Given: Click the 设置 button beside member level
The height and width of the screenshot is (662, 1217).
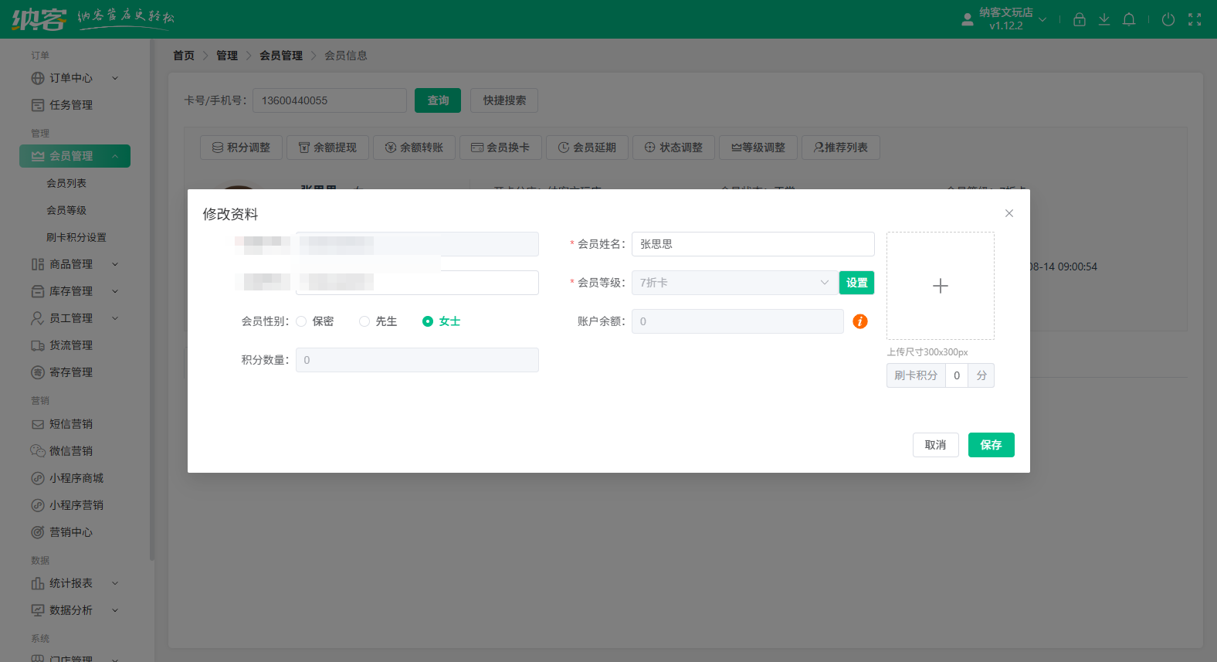Looking at the screenshot, I should point(856,283).
